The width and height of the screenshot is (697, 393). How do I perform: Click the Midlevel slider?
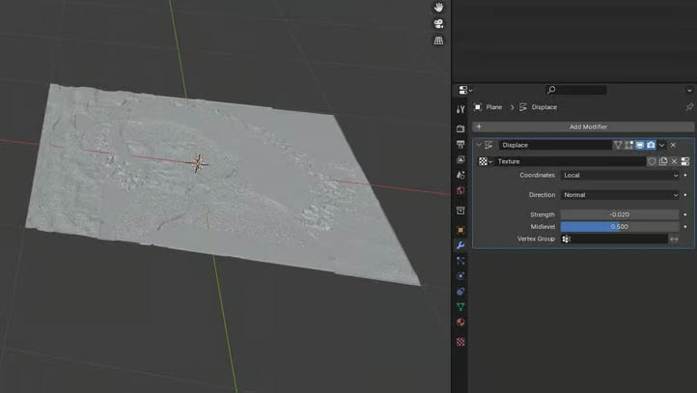620,227
